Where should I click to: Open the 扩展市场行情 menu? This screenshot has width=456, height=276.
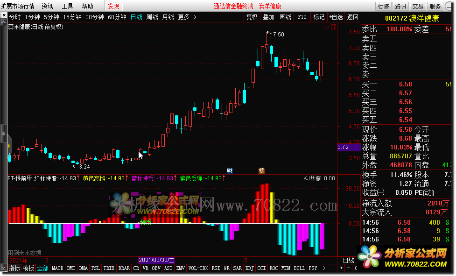[17, 6]
